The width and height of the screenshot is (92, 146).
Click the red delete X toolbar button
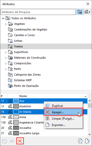(x=20, y=141)
